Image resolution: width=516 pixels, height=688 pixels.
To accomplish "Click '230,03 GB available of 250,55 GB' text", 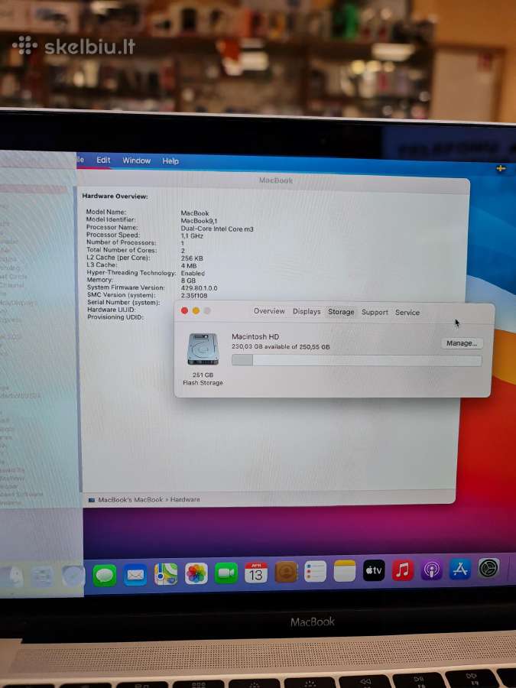I will pos(281,346).
